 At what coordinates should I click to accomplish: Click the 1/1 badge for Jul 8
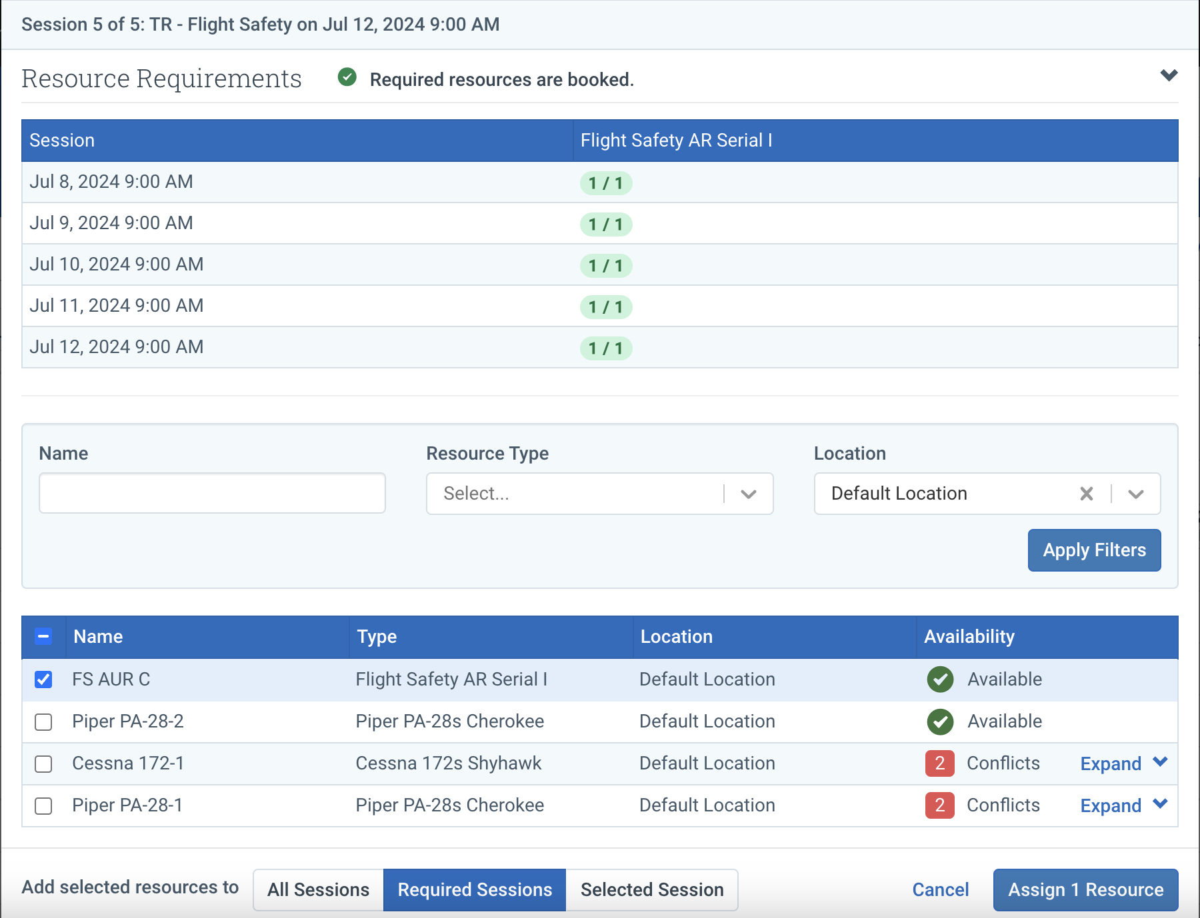(x=606, y=183)
